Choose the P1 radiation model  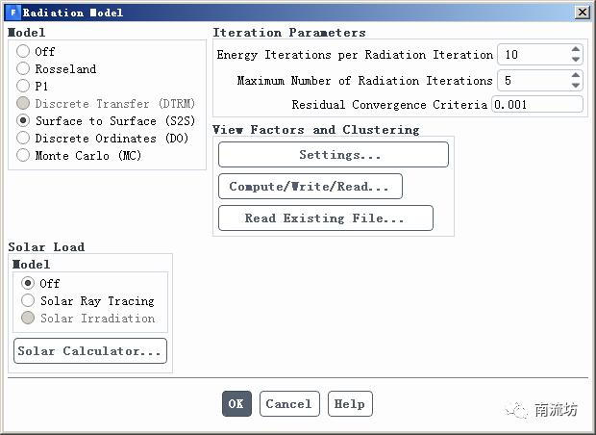[24, 87]
